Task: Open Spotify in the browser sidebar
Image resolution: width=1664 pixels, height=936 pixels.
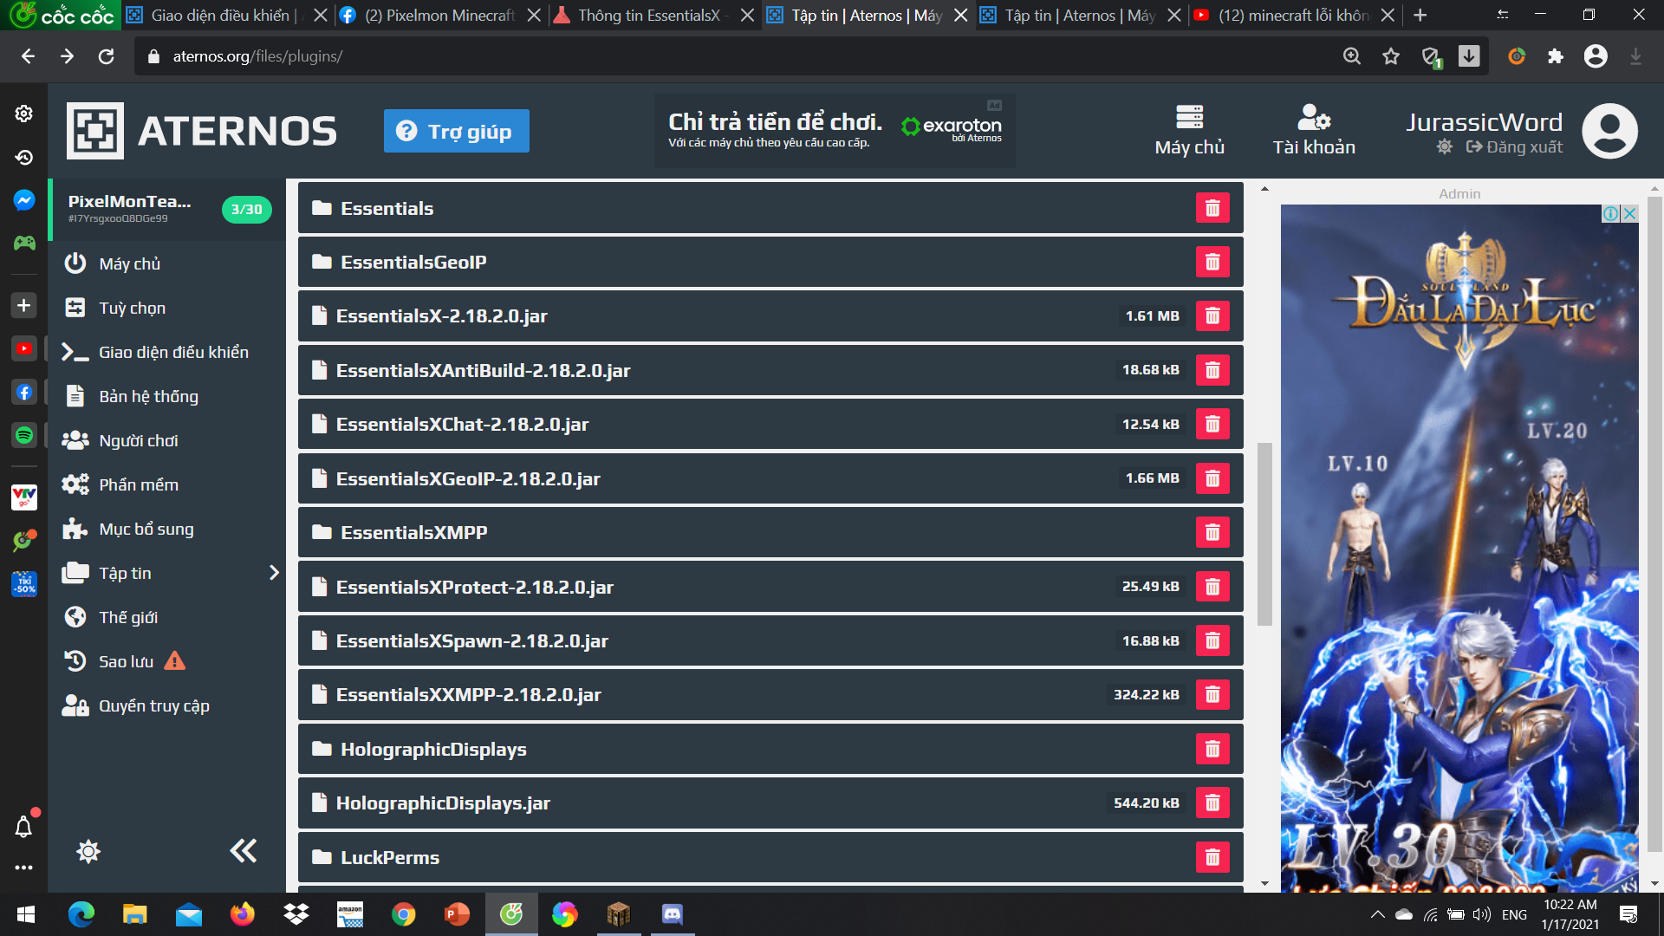Action: (x=24, y=435)
